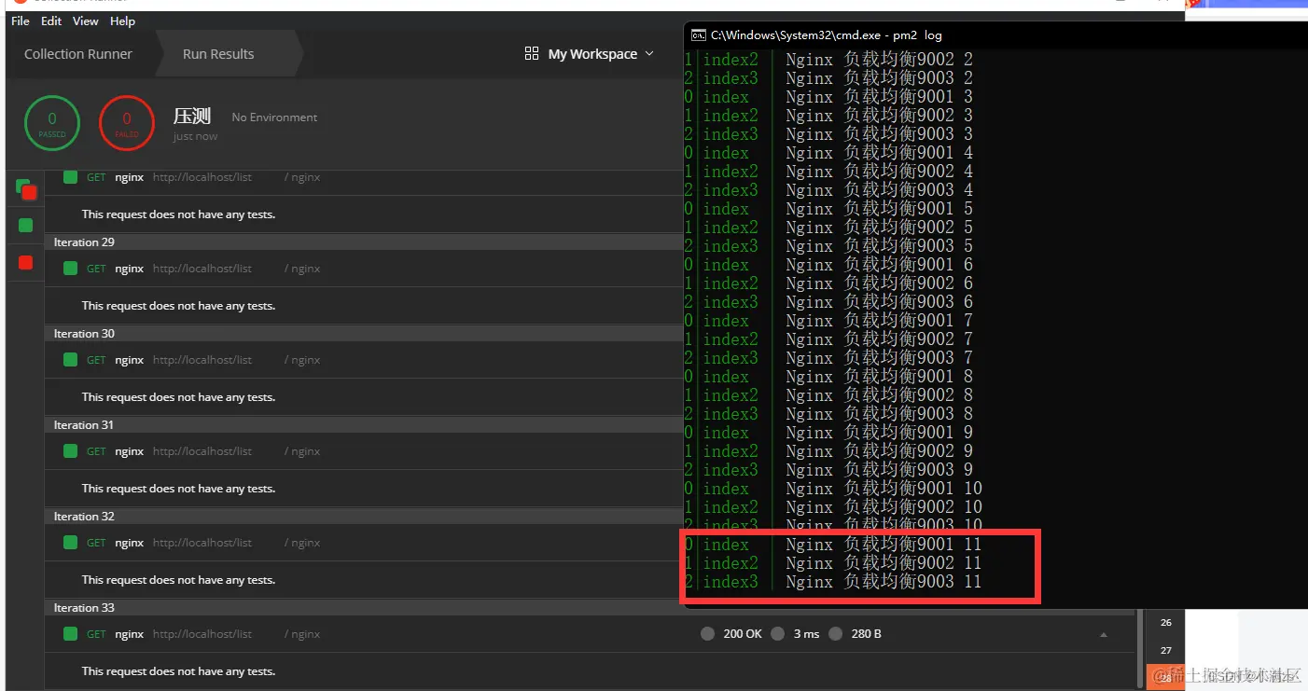Click log line 'Nginx 负载均衡9003 2' in cmd
Screen dimensions: 1308x691
[x=879, y=78]
